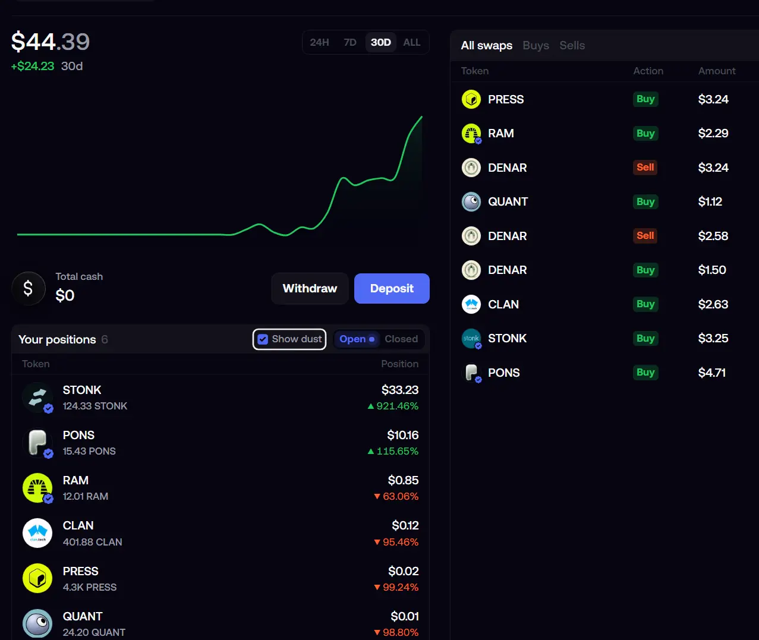Viewport: 759px width, 640px height.
Task: Select the 30D chart range
Action: click(381, 42)
